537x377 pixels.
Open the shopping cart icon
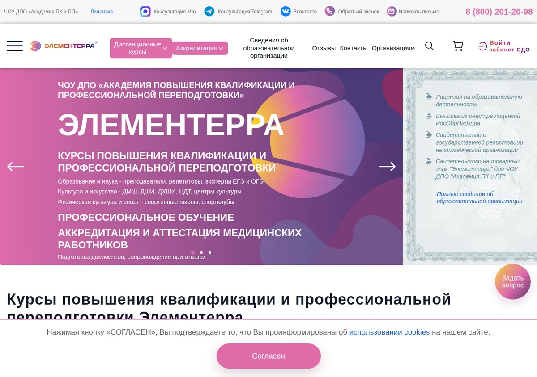458,46
